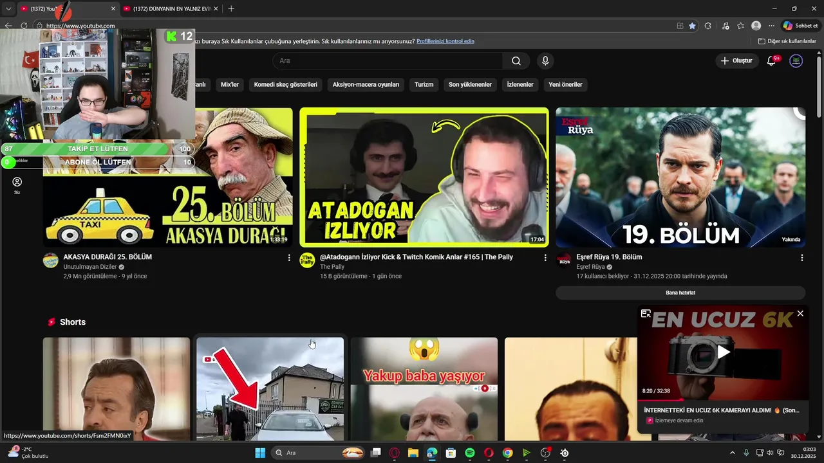The width and height of the screenshot is (824, 463).
Task: Click the Eşref Rüya channel avatar
Action: pos(564,260)
